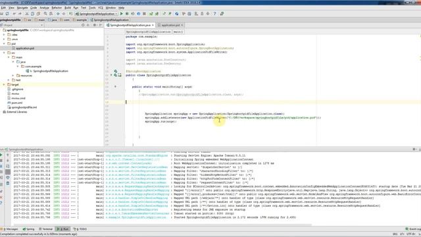Click the Copy icon in toolbar
This screenshot has width=421, height=237.
[x=32, y=13]
